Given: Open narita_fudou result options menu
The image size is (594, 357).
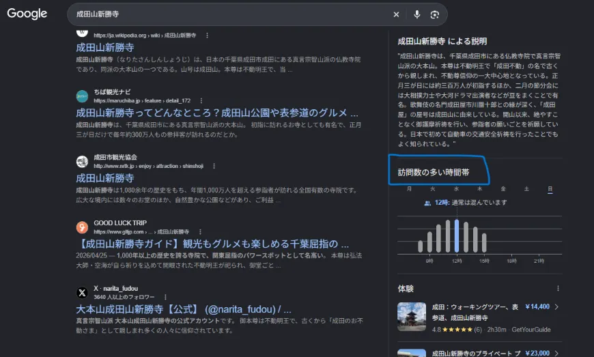Looking at the screenshot, I should [x=165, y=297].
